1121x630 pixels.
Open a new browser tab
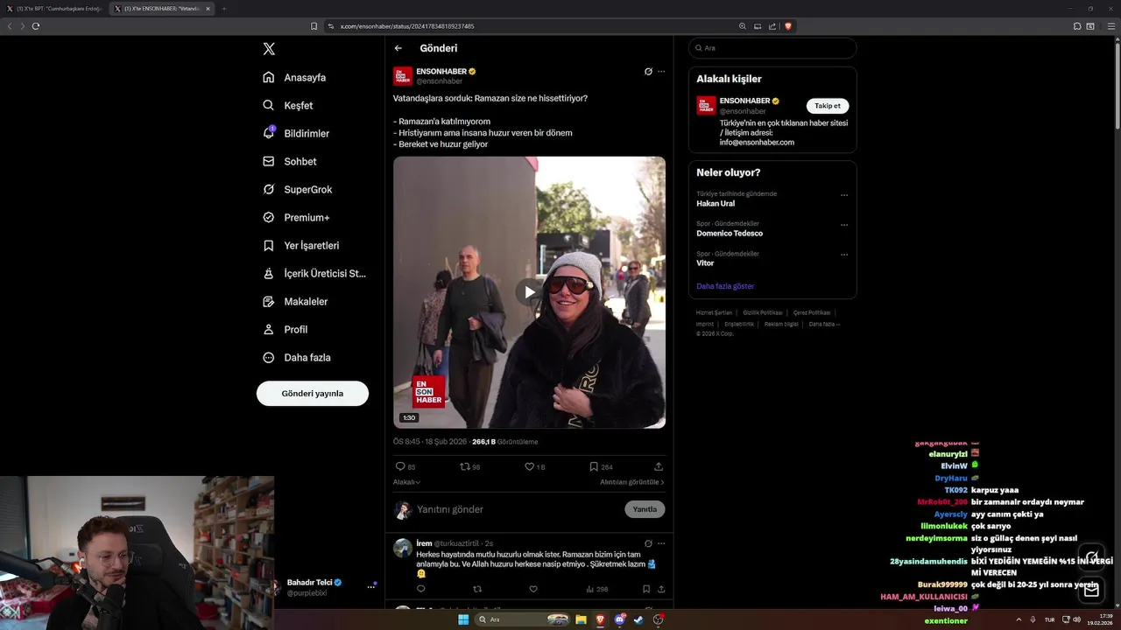(x=223, y=9)
